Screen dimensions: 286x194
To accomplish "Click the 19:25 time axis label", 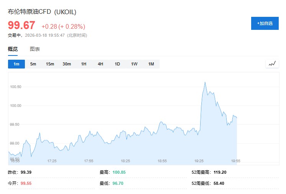I will click(199, 161).
